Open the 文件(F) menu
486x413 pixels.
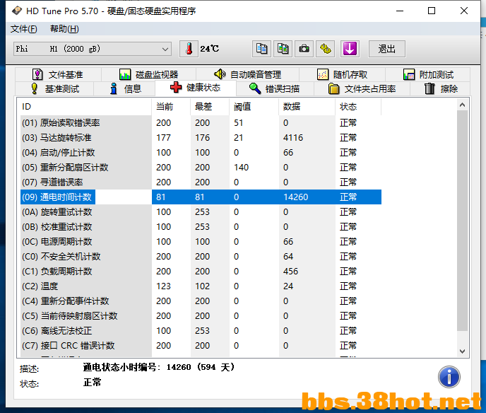click(23, 29)
